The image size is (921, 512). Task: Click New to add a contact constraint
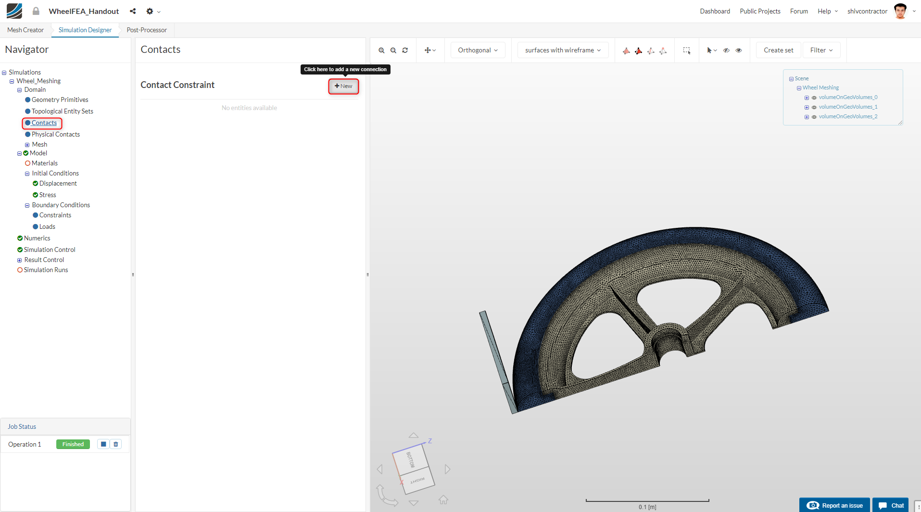click(343, 86)
